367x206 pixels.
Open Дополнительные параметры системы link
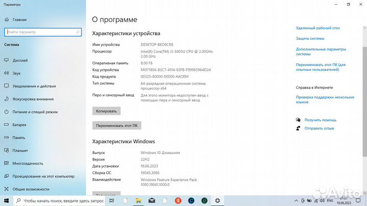click(321, 51)
